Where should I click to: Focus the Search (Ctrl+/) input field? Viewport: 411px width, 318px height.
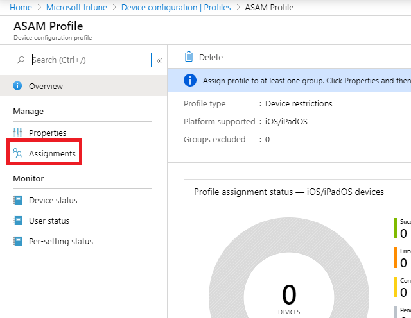[82, 60]
